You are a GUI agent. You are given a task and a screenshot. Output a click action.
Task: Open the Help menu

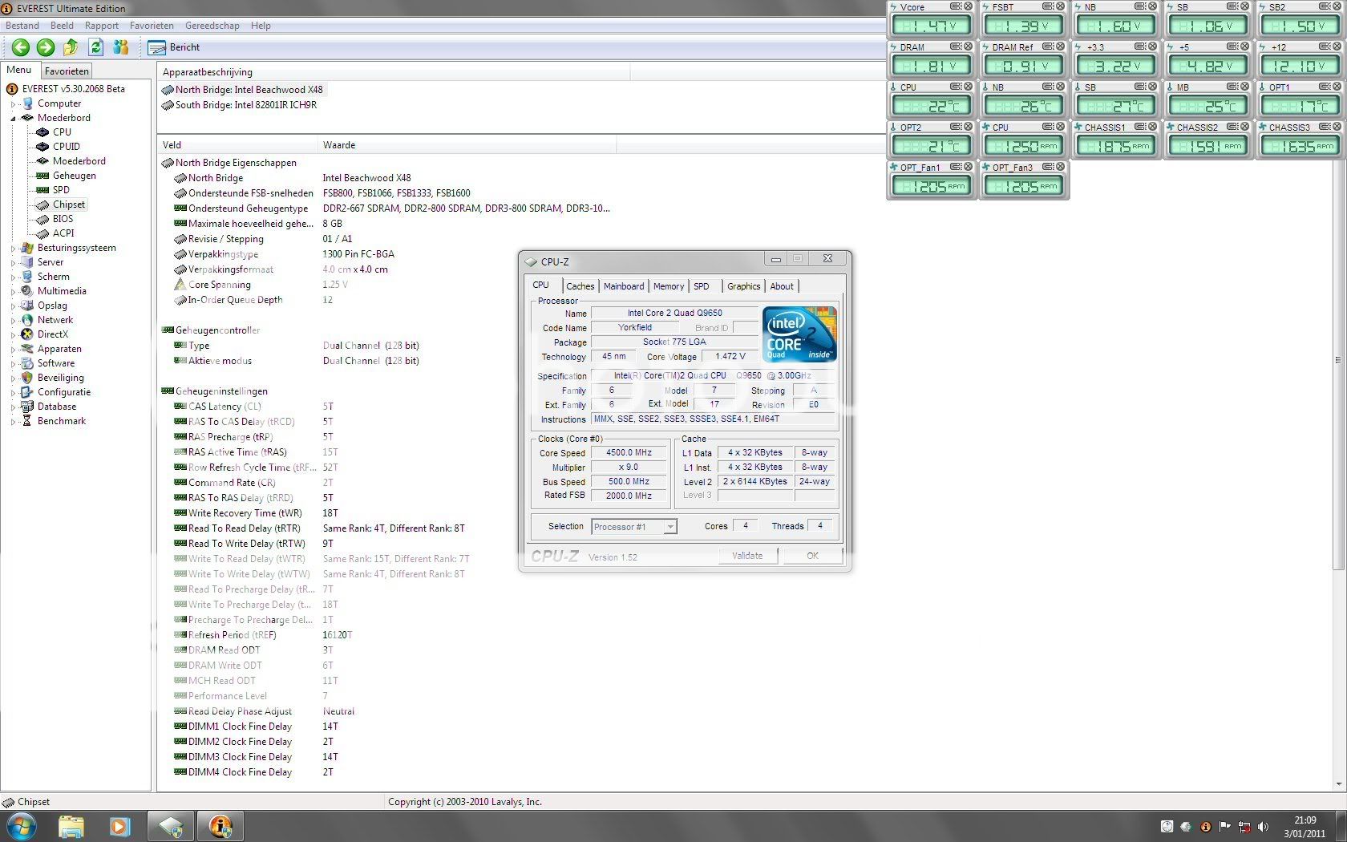tap(261, 26)
